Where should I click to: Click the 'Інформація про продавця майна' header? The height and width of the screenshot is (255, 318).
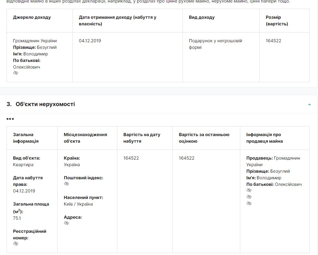[x=264, y=138]
